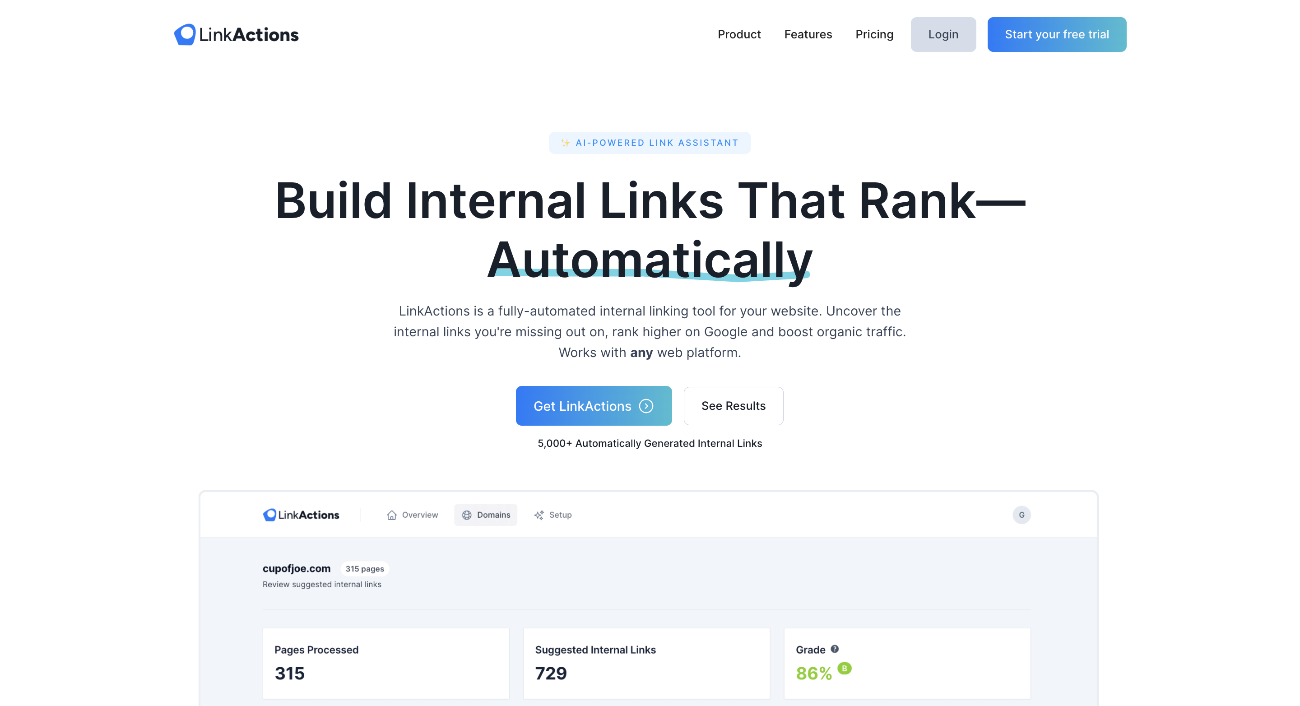1300x706 pixels.
Task: Open the Product menu item
Action: [x=738, y=35]
